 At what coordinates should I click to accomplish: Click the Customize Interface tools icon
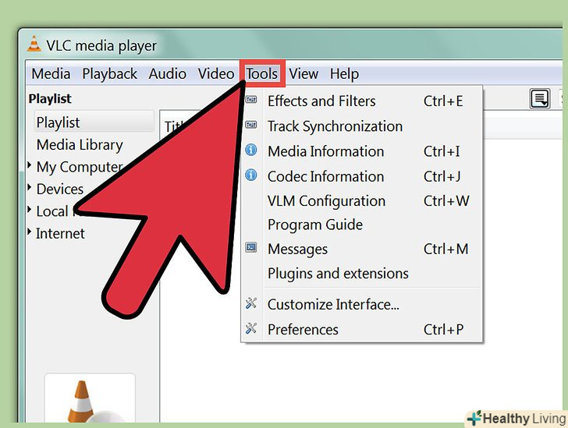coord(251,303)
